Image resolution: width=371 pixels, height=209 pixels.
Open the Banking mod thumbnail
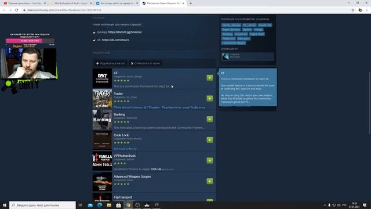click(102, 120)
